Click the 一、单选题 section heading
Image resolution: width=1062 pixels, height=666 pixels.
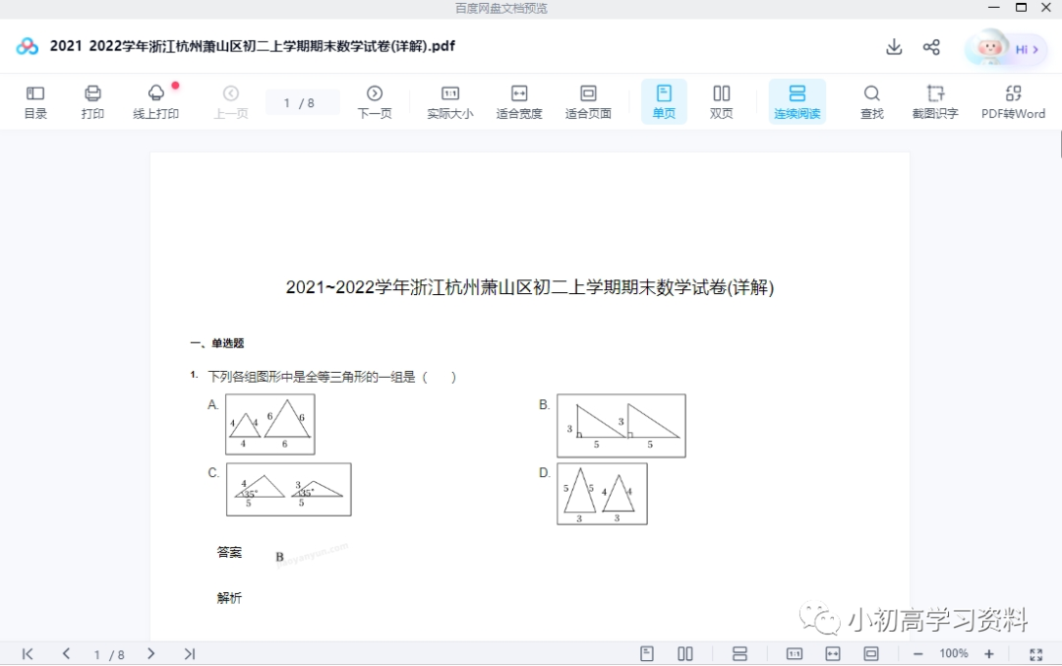tap(217, 343)
